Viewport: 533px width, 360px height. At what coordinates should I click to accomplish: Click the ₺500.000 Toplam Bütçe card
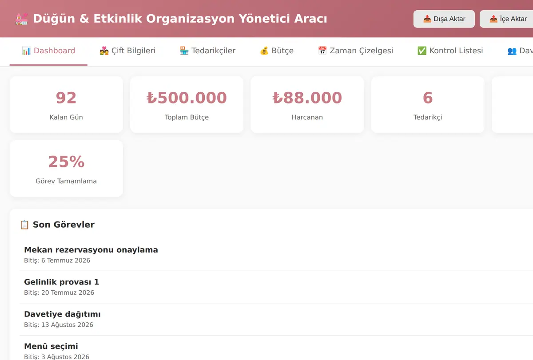(x=187, y=104)
